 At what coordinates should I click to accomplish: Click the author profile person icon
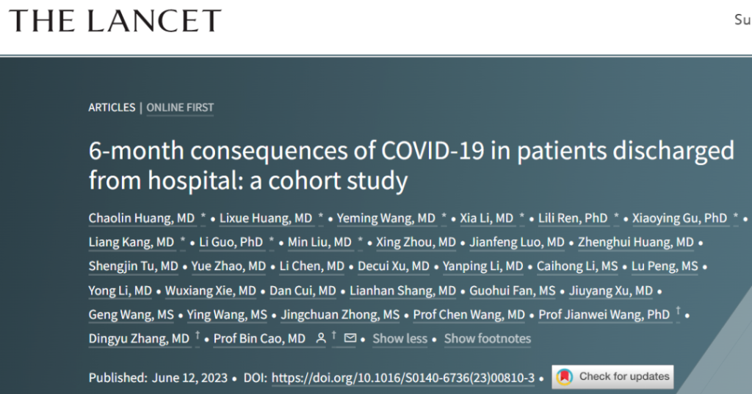320,338
